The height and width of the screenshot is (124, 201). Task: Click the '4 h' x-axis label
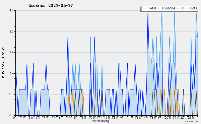[x=46, y=117]
